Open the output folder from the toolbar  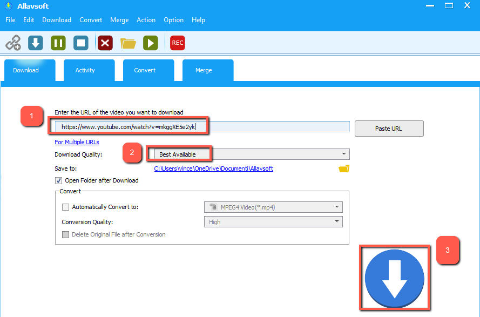[x=128, y=43]
